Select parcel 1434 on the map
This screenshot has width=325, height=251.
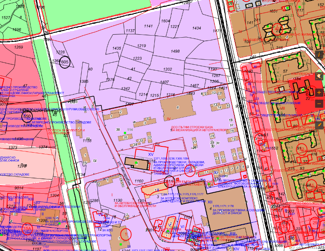point(197,28)
